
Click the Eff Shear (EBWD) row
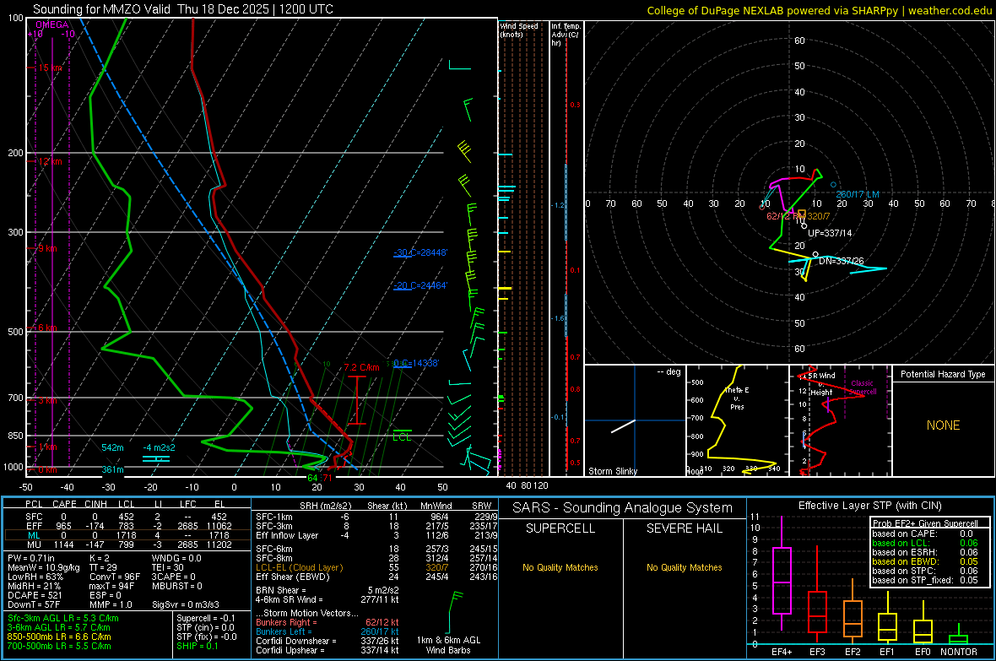(x=376, y=577)
